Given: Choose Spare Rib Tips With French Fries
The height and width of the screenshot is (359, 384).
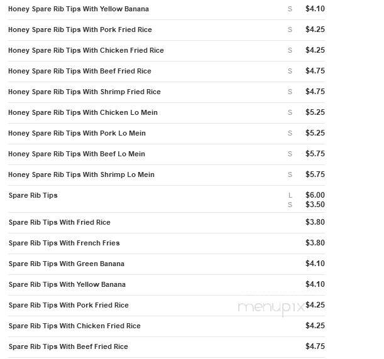Looking at the screenshot, I should 64,243.
